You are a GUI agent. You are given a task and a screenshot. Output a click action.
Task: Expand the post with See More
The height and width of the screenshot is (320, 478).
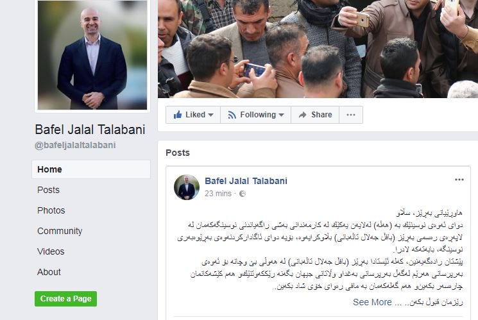point(372,302)
